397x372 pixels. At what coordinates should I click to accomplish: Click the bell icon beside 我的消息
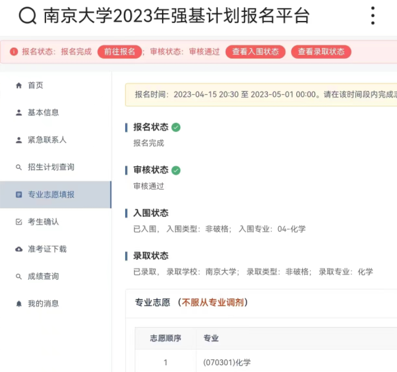point(19,304)
